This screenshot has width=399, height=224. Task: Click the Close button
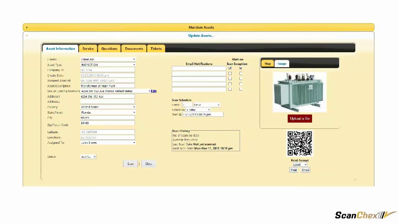[149, 164]
